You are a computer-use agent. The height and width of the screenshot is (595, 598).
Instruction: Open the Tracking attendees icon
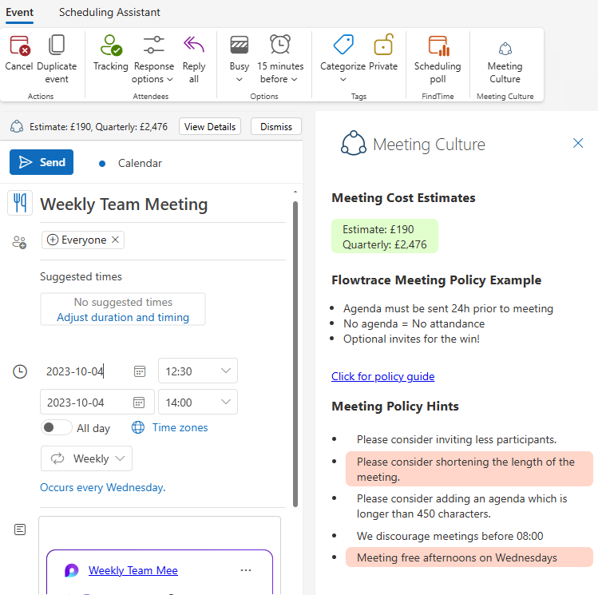[111, 45]
